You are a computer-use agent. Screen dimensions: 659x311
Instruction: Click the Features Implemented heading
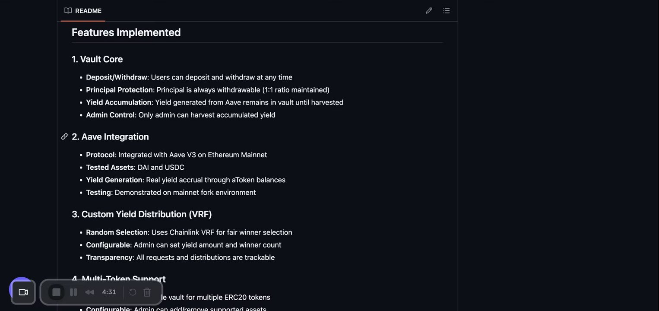126,32
